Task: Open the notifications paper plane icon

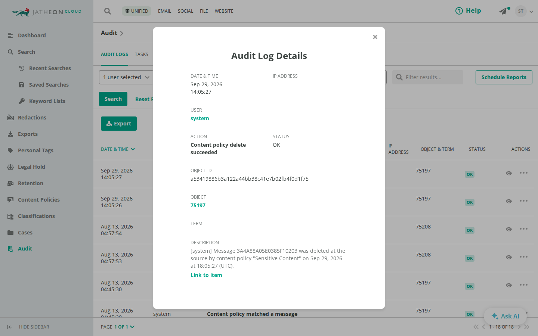Action: click(x=504, y=11)
